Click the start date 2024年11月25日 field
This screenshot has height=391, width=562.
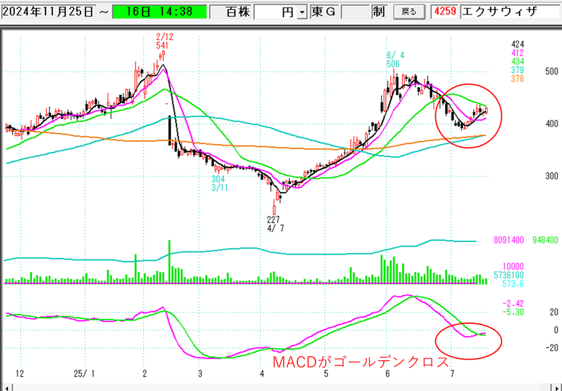click(49, 12)
